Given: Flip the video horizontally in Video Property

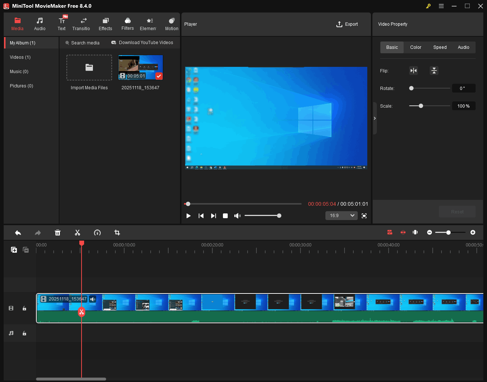Looking at the screenshot, I should (414, 70).
